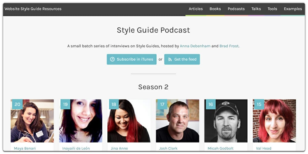Click the Josh Clark name link
This screenshot has width=308, height=154.
click(x=168, y=148)
